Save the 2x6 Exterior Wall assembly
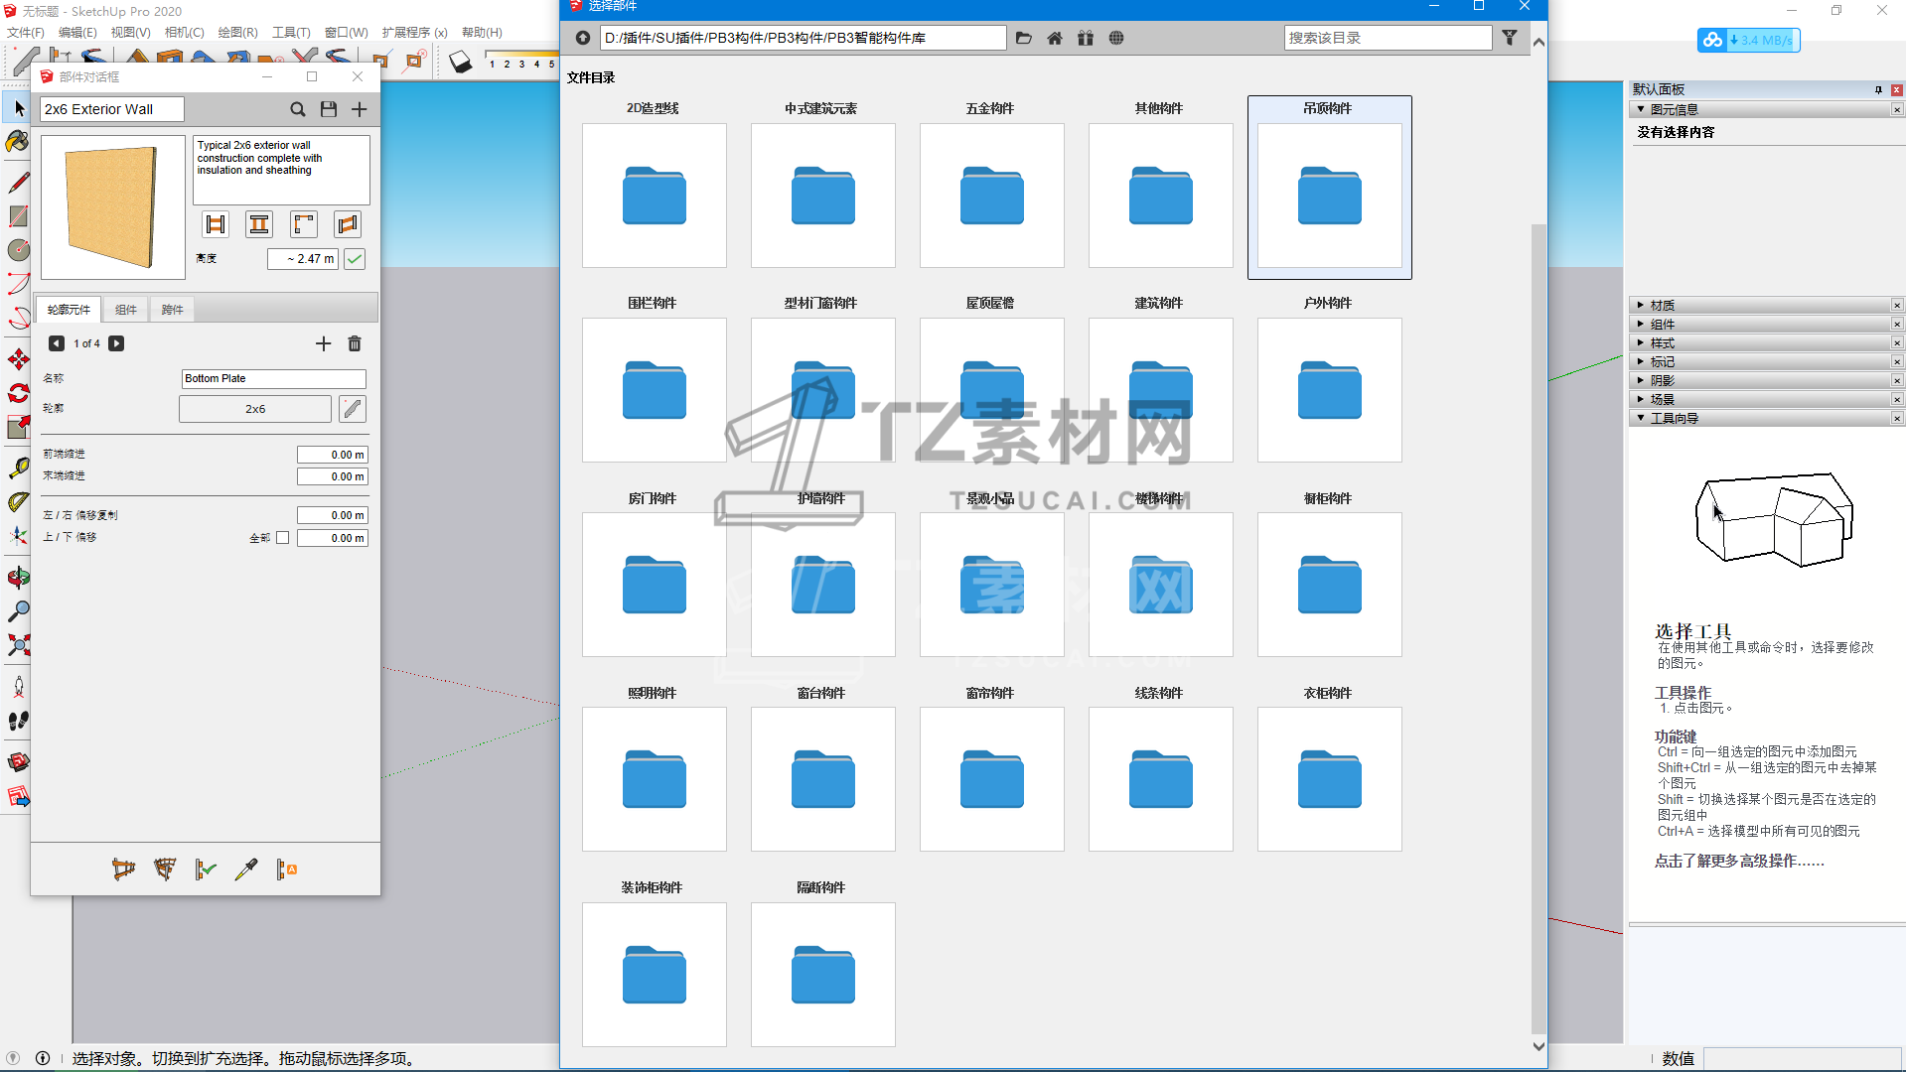This screenshot has width=1906, height=1072. 329,109
